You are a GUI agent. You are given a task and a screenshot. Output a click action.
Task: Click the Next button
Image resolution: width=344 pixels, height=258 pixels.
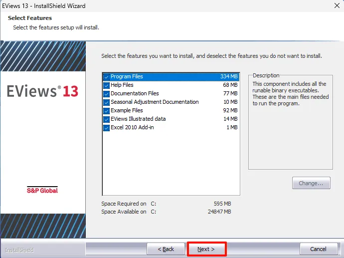coord(206,249)
